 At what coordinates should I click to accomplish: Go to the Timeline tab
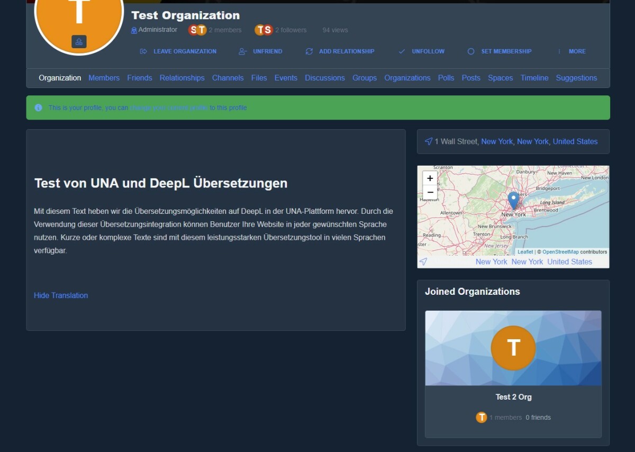(534, 78)
